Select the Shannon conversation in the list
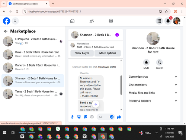The image size is (186, 140). [33, 81]
